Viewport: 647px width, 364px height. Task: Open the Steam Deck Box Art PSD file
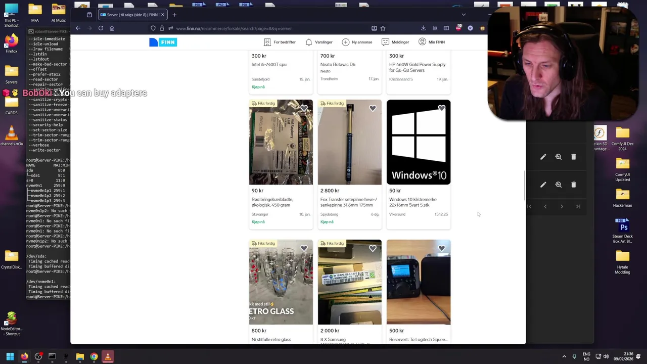(623, 231)
